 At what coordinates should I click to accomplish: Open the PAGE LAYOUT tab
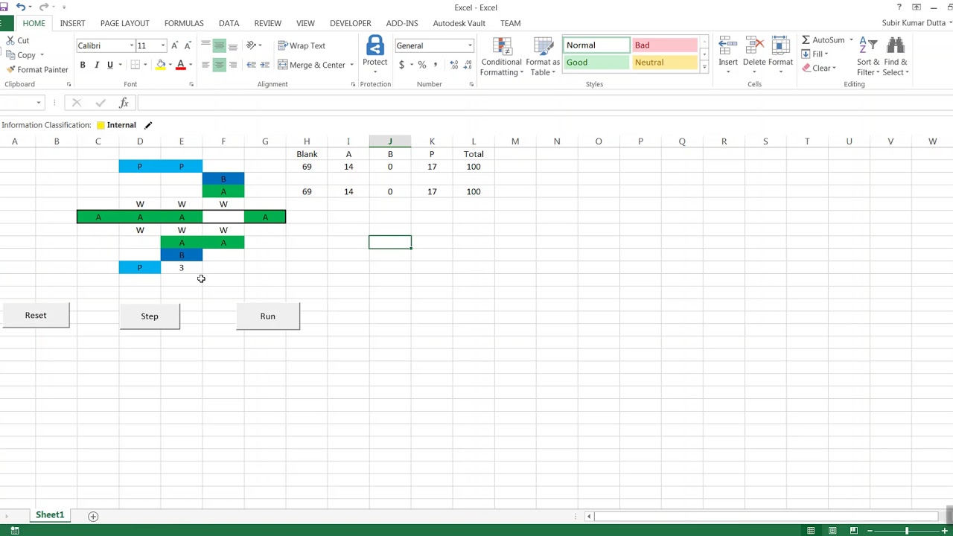click(124, 23)
